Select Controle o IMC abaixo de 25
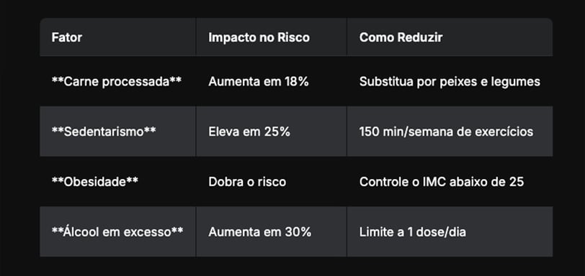This screenshot has height=276, width=585. coord(450,182)
